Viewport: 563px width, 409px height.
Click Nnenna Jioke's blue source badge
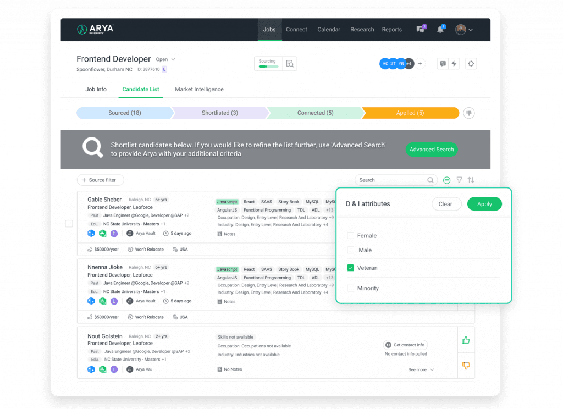click(x=91, y=301)
